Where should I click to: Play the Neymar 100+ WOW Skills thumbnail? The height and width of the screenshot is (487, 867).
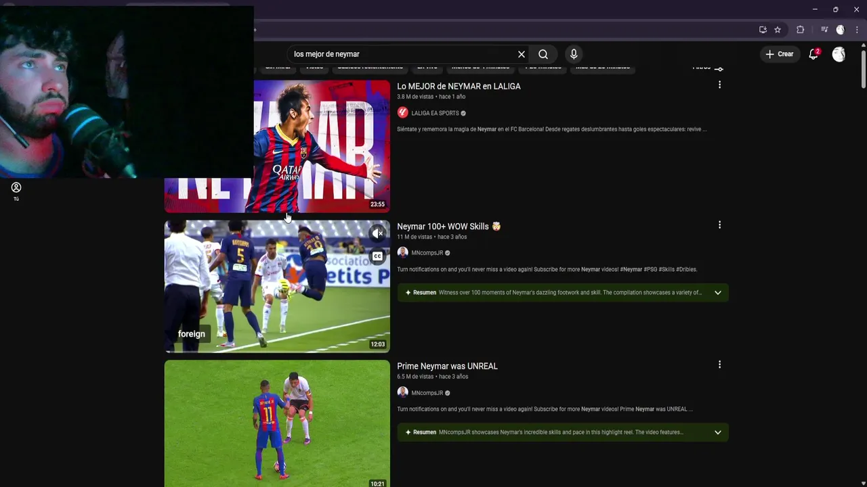[x=277, y=286]
